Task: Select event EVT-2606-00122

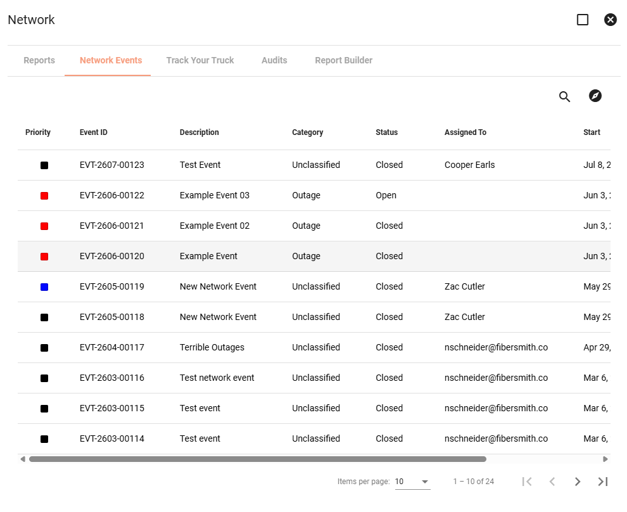Action: [x=112, y=195]
